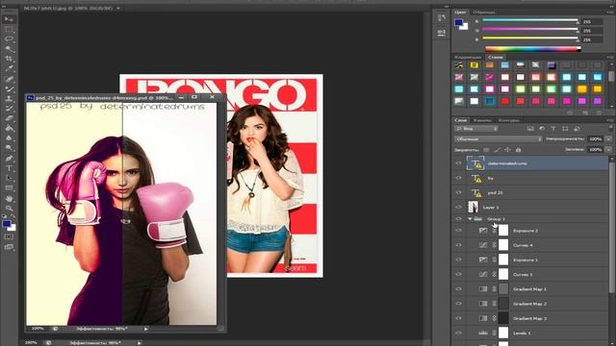Hide Layer 1 via its eye icon
The width and height of the screenshot is (616, 346).
click(458, 207)
